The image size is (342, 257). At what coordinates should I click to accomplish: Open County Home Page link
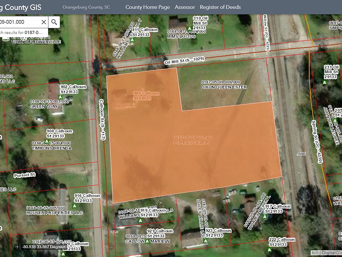point(147,7)
